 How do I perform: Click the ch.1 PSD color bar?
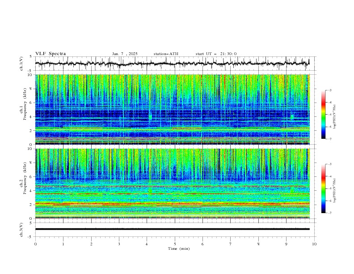click(323, 115)
